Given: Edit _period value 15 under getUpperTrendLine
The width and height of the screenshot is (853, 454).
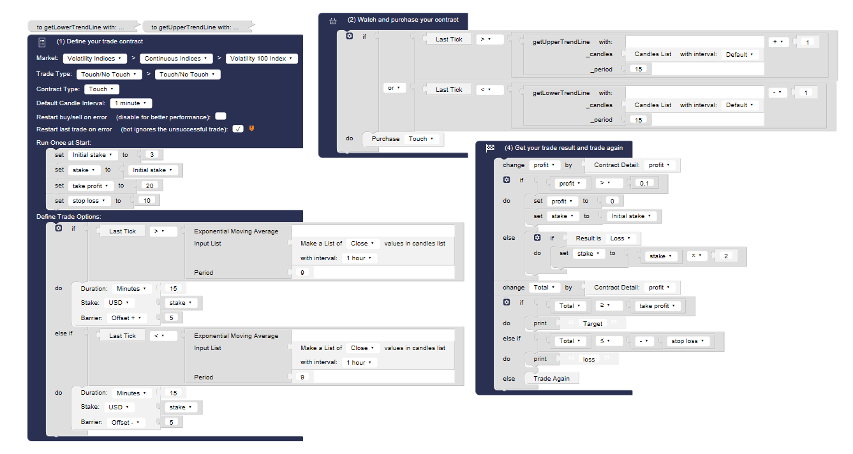Looking at the screenshot, I should coord(639,69).
